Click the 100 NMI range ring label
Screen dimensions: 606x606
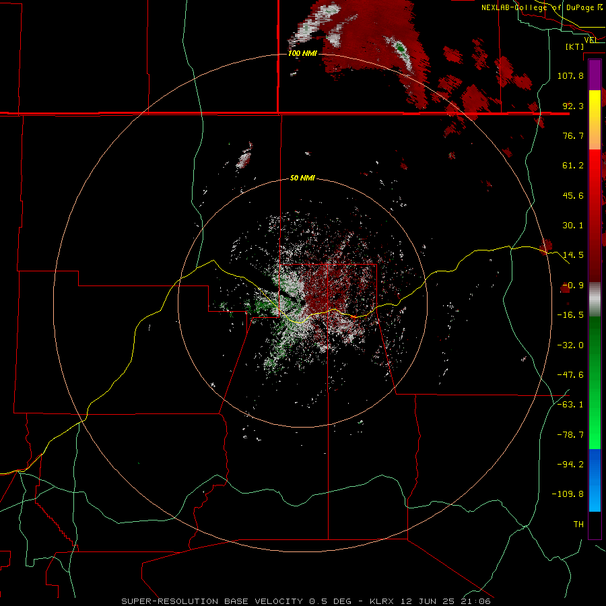(x=302, y=53)
